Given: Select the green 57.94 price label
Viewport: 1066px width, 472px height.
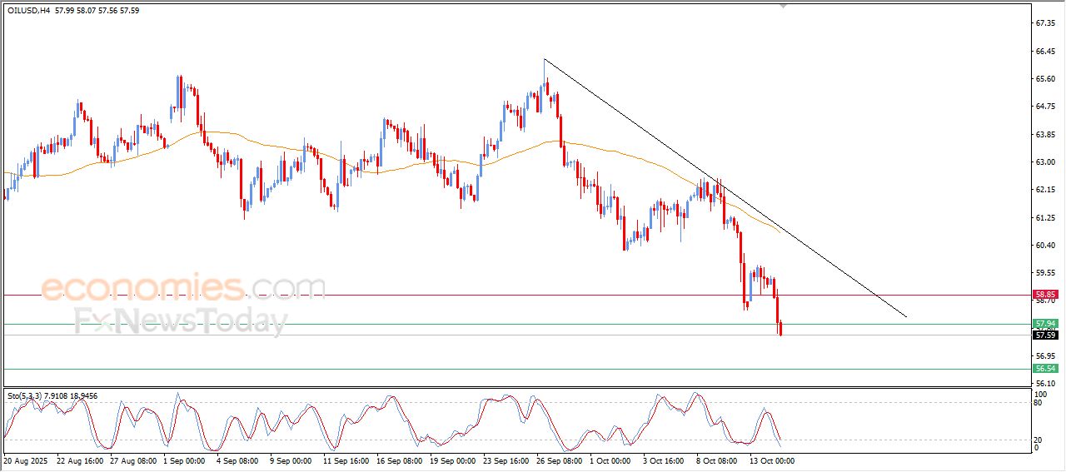Looking at the screenshot, I should (x=1045, y=323).
